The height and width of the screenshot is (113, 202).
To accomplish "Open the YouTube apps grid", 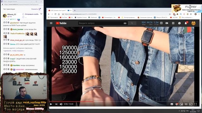I will coord(173,23).
